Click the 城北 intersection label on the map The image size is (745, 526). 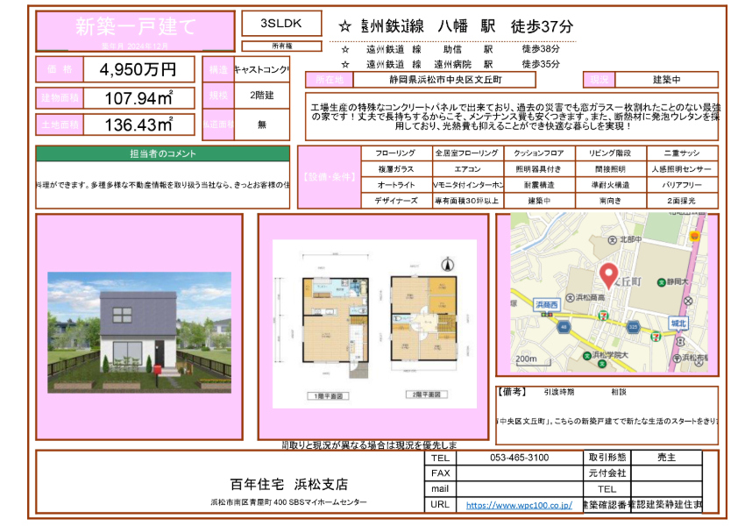[678, 323]
